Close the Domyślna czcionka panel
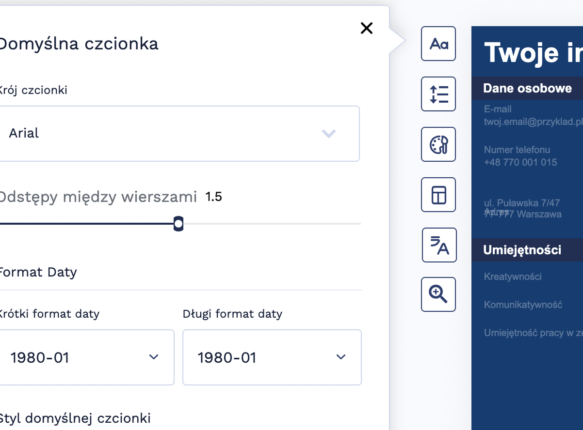The image size is (583, 430). tap(367, 28)
